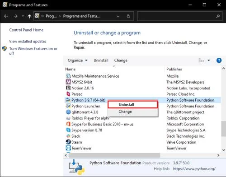Click the Windows features shield icon
The height and width of the screenshot is (177, 226).
pos(5,49)
